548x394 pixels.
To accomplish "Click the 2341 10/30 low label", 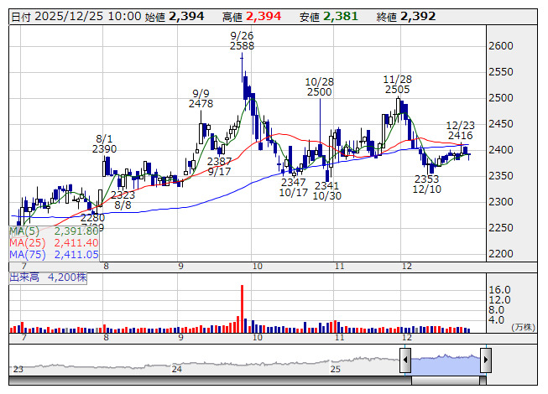I will click(326, 190).
